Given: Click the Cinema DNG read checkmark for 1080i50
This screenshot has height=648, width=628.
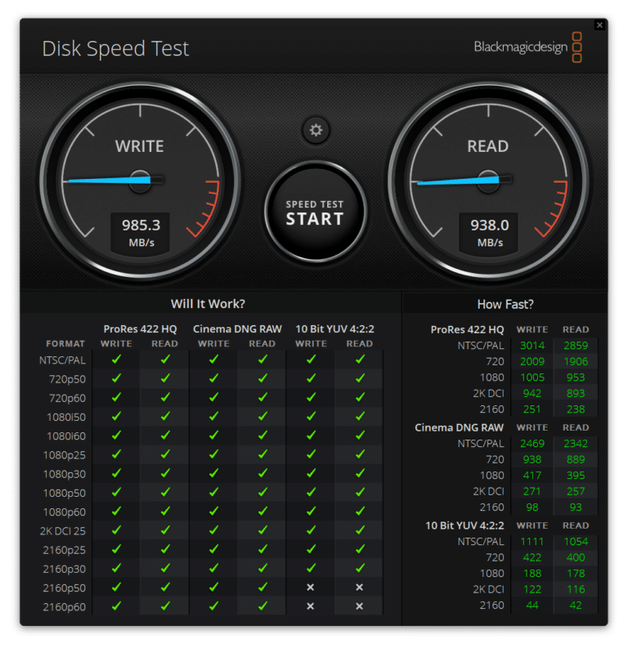Looking at the screenshot, I should 262,417.
